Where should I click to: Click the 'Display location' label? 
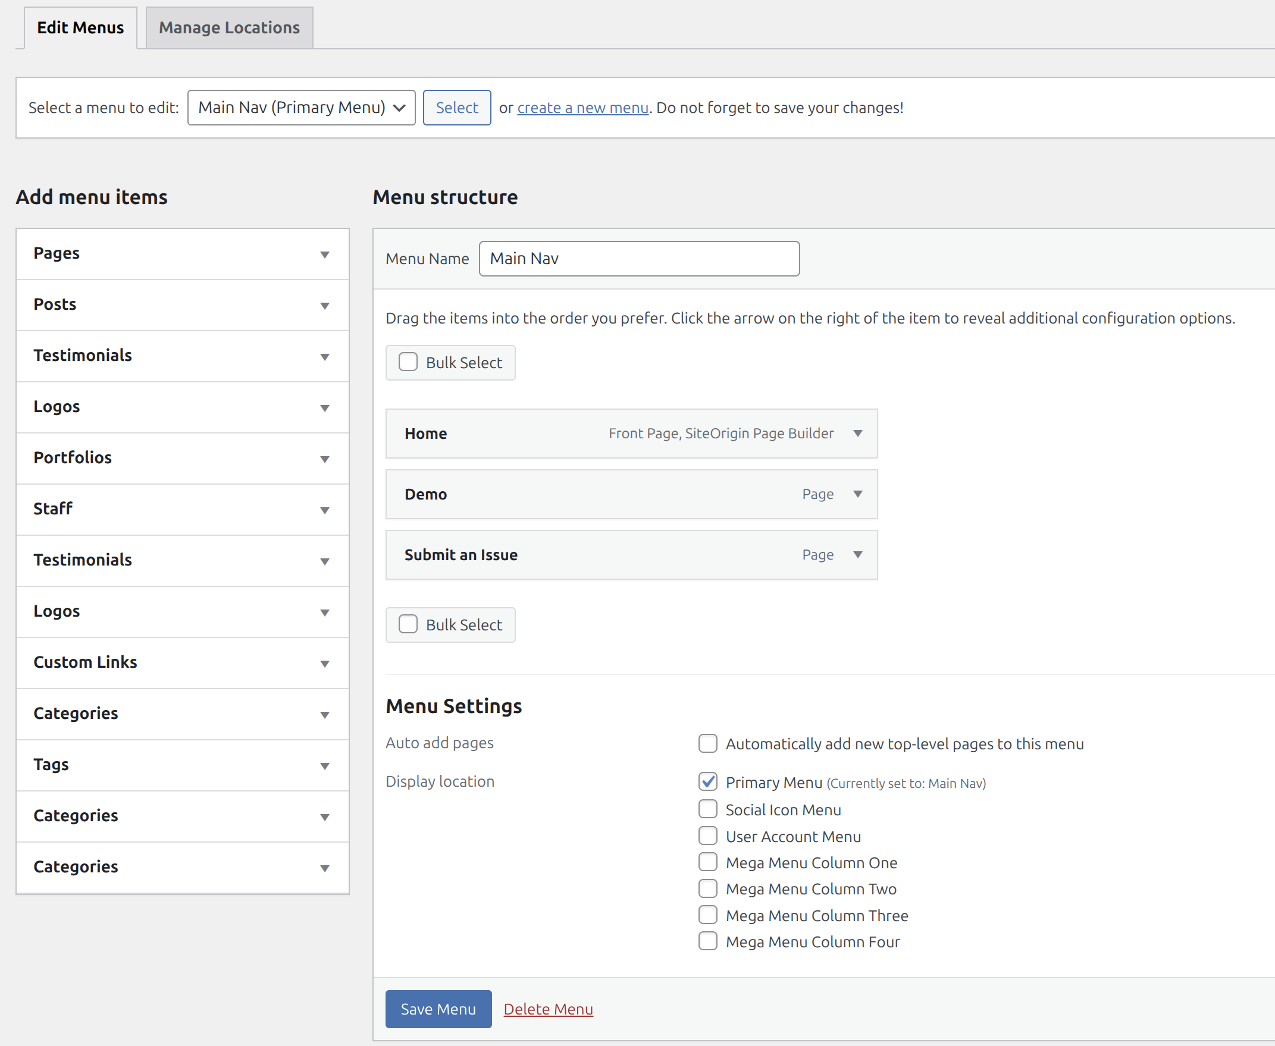coord(440,781)
